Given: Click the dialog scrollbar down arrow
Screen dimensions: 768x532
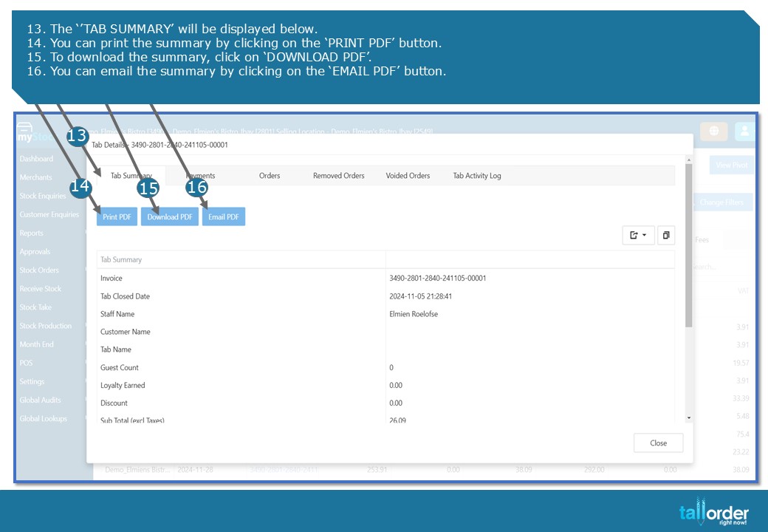Looking at the screenshot, I should [x=689, y=418].
